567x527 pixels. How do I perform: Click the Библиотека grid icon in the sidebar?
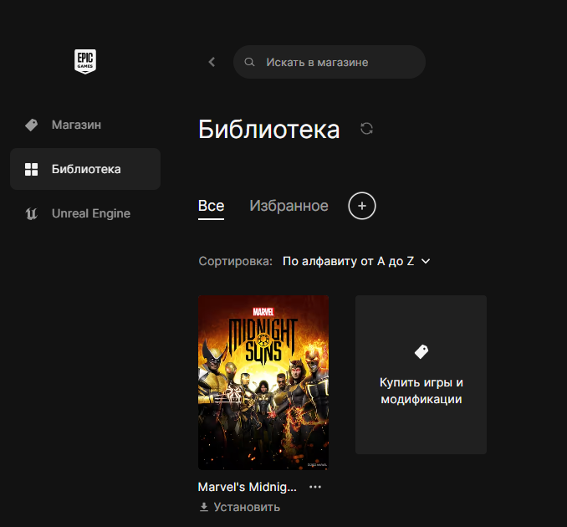click(32, 169)
